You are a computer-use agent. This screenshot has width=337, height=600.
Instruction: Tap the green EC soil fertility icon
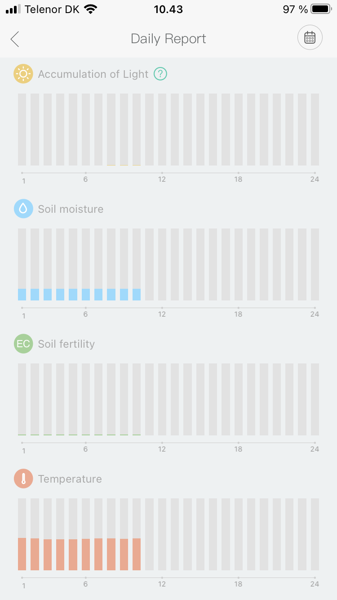pyautogui.click(x=23, y=344)
